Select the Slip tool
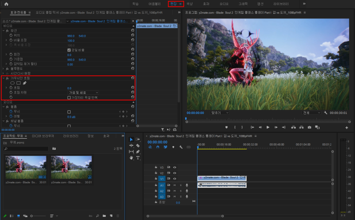Viewport: 355px width, 220px height. click(x=131, y=152)
